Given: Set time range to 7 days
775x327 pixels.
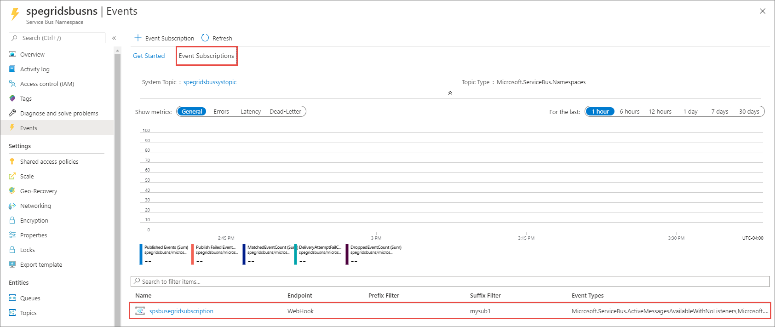Looking at the screenshot, I should pyautogui.click(x=720, y=112).
